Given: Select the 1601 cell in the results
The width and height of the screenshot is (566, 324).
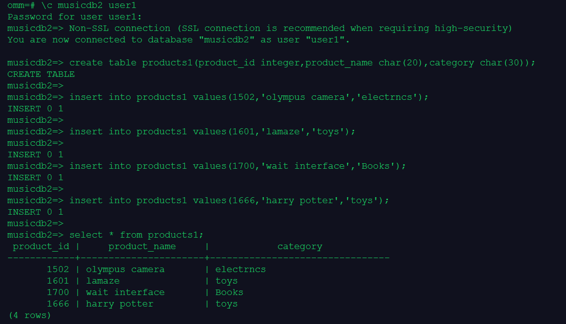Looking at the screenshot, I should coord(57,281).
